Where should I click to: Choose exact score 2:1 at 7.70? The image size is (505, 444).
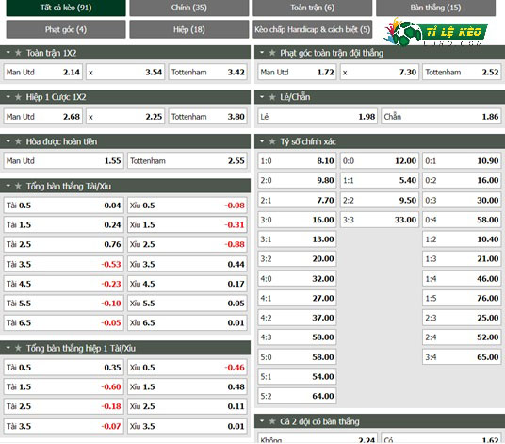pyautogui.click(x=297, y=201)
